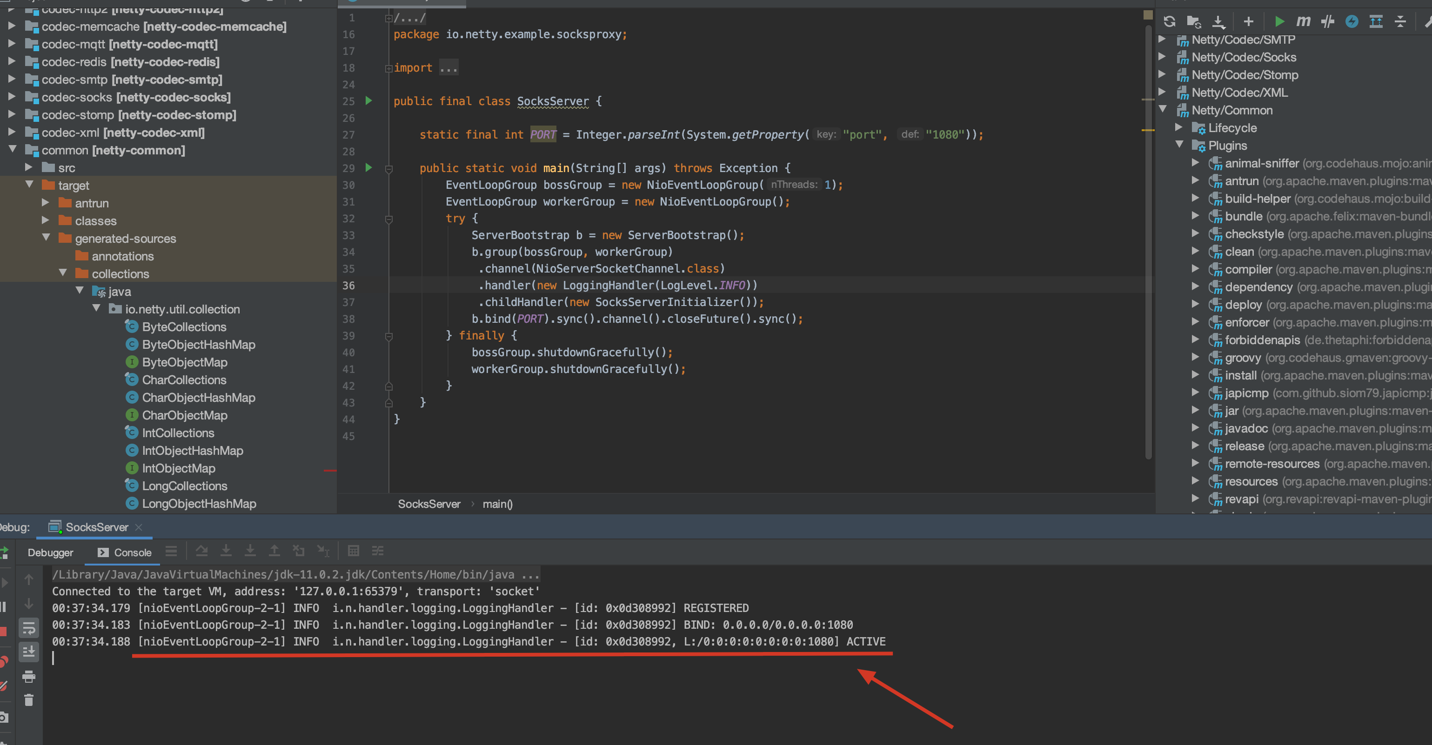Viewport: 1432px width, 745px height.
Task: Click print icon in console sidebar
Action: (x=29, y=676)
